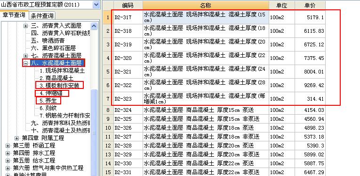Select 五、喷洒沥青 tree item
This screenshot has width=360, height=176.
(48, 41)
